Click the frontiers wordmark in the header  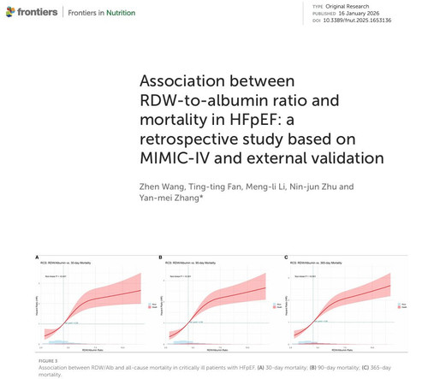[38, 12]
